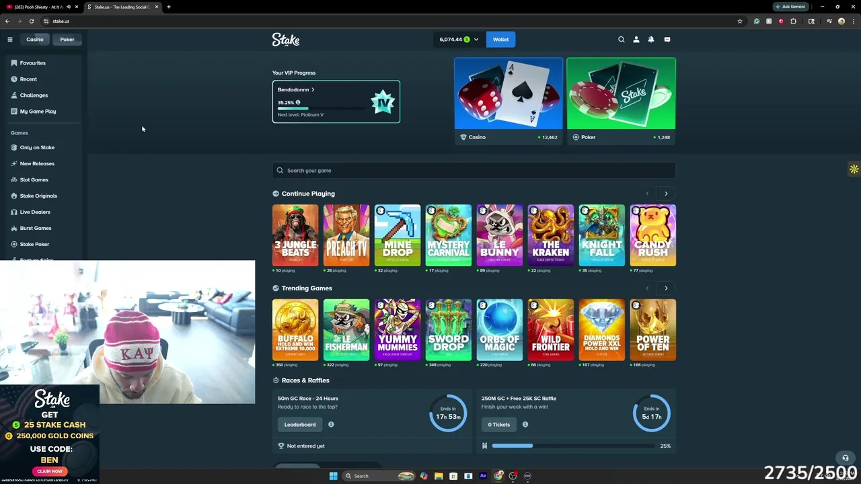Click the 0 Tickets button
This screenshot has height=484, width=861.
pos(499,425)
